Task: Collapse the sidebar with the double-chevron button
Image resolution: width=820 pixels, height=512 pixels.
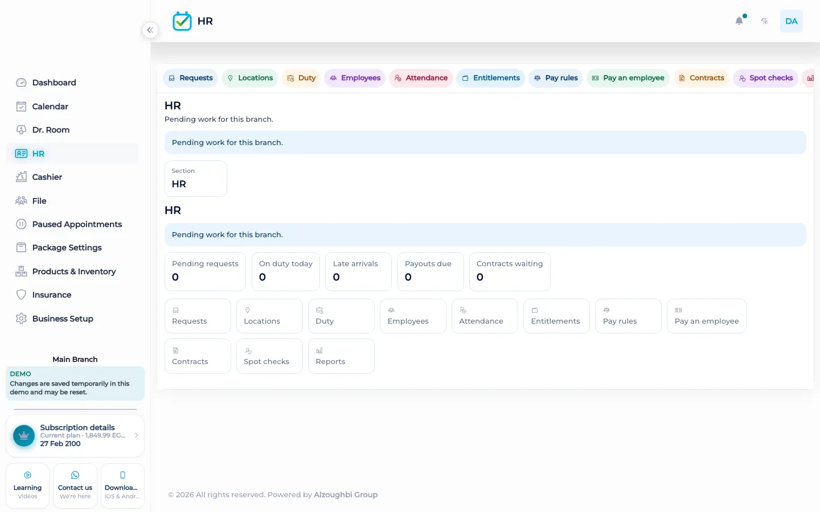Action: pyautogui.click(x=150, y=30)
